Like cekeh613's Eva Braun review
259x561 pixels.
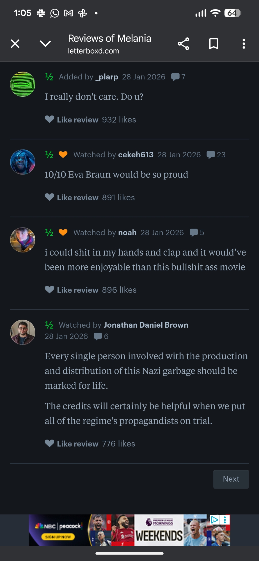tap(50, 197)
